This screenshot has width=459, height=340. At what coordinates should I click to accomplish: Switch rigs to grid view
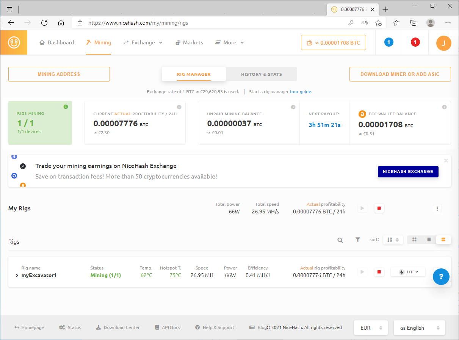pyautogui.click(x=415, y=240)
